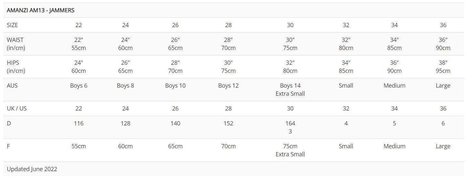Select the Boys 6 cell
Screen dimensions: 470x184
click(x=78, y=86)
